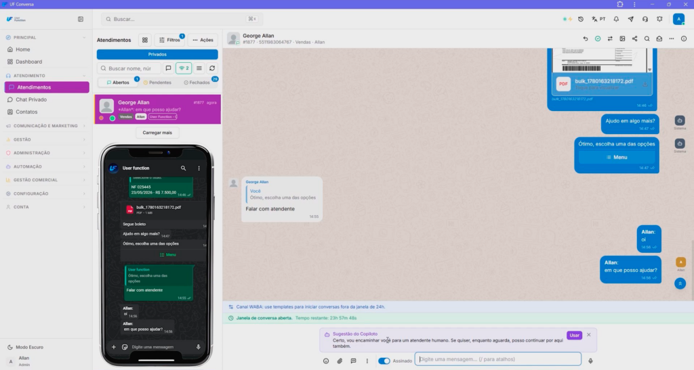Click the return arrow in chat header

click(x=586, y=39)
